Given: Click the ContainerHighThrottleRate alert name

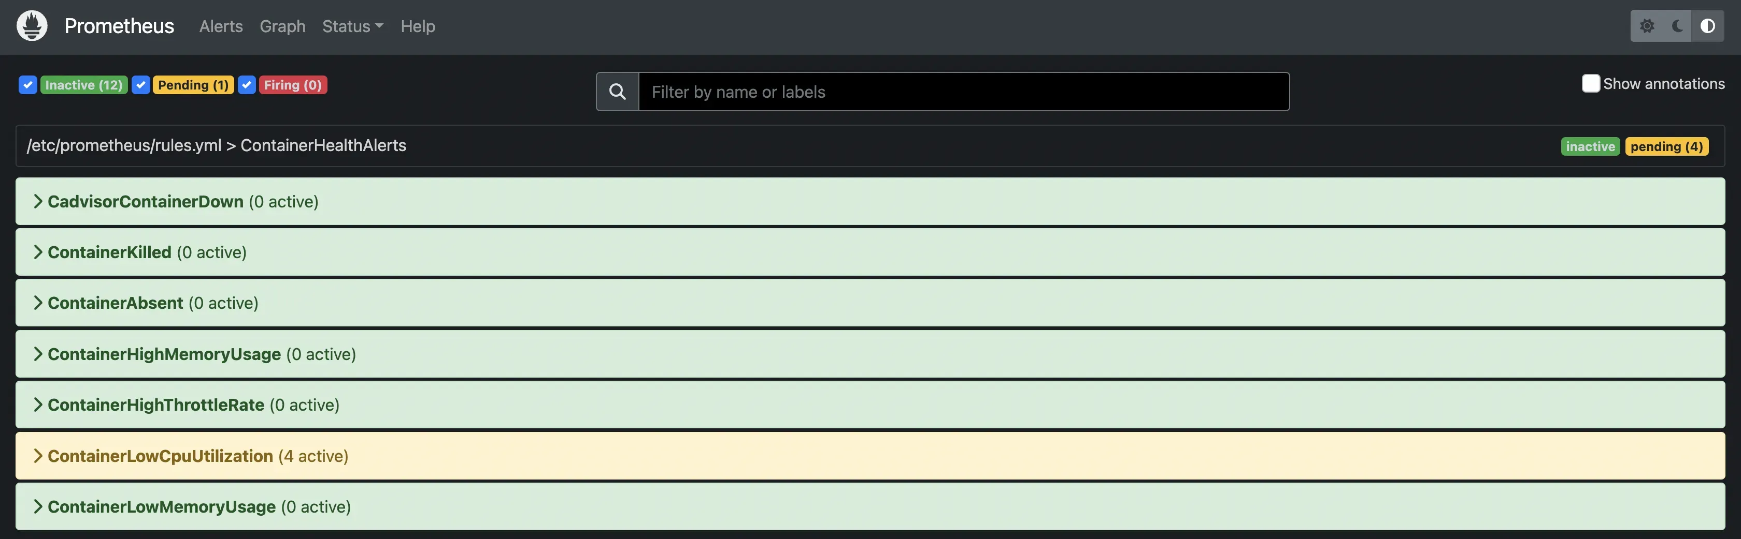Looking at the screenshot, I should (x=156, y=405).
